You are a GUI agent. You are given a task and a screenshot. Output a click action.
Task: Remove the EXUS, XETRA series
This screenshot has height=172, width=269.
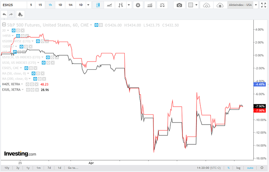pos(37,90)
